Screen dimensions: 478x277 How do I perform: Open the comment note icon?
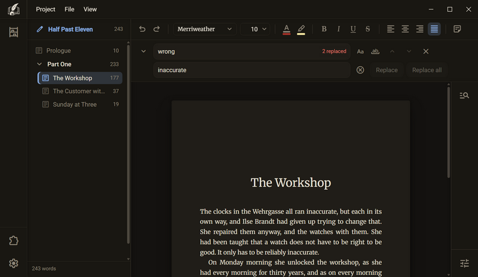click(457, 29)
